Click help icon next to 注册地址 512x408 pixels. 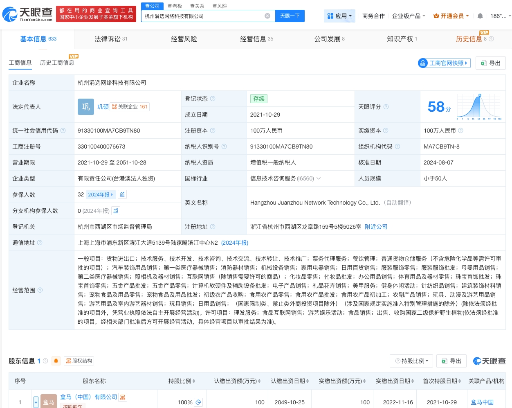tap(213, 227)
